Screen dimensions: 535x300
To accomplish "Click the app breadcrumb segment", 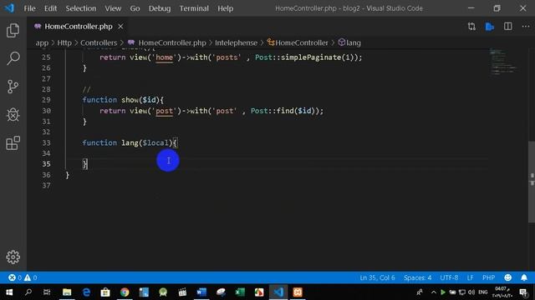I will [x=42, y=42].
